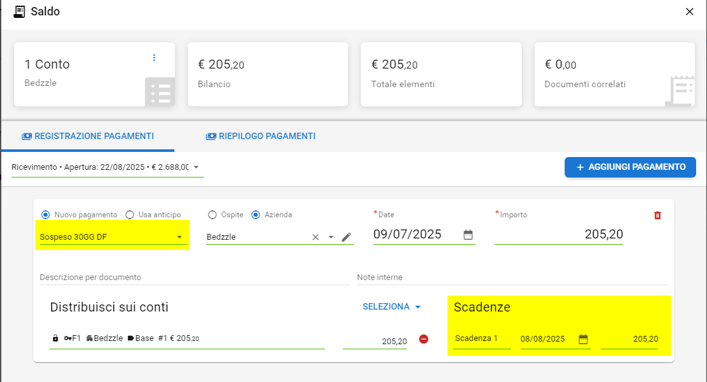Open calendar picker for payment Date field
Viewport: 707px width, 382px height.
click(468, 235)
